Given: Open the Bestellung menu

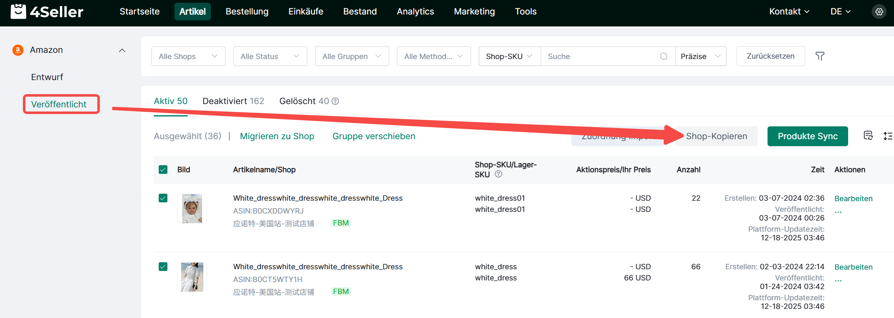Looking at the screenshot, I should coord(247,12).
